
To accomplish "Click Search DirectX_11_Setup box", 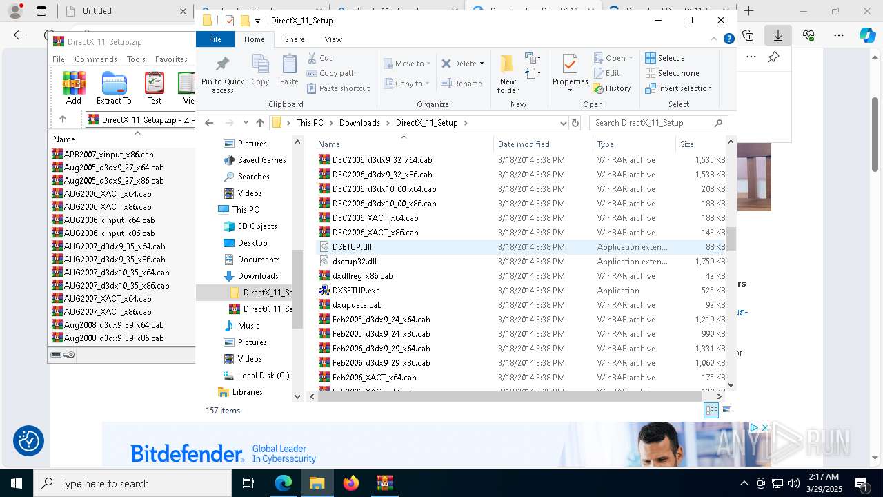I will click(659, 123).
